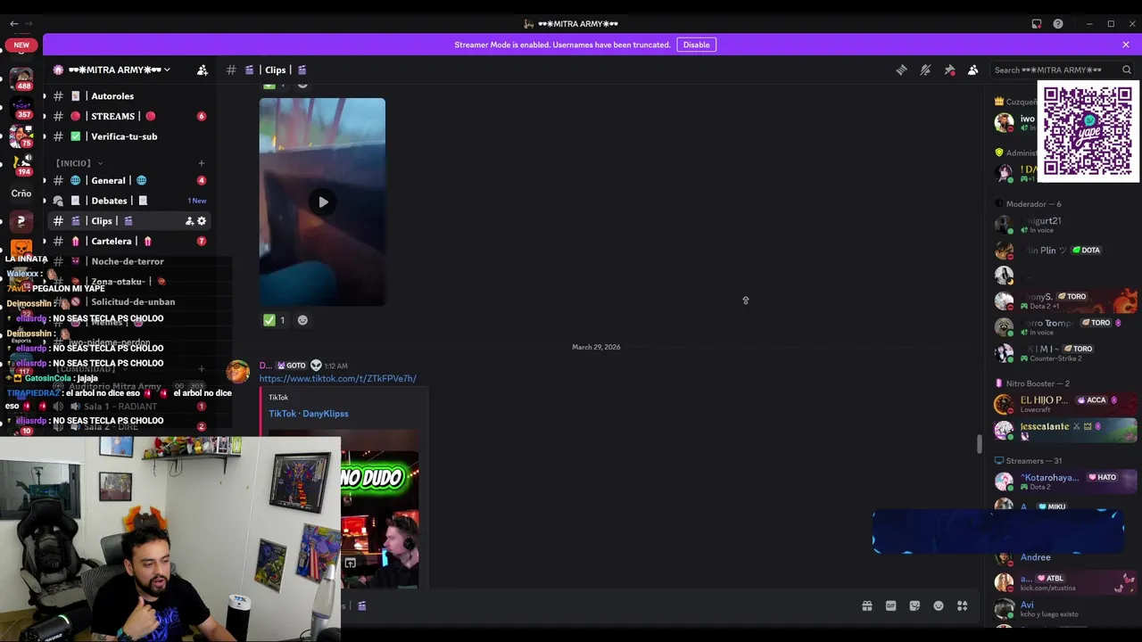Open the Help question mark icon
Viewport: 1142px width, 642px height.
(x=1058, y=24)
